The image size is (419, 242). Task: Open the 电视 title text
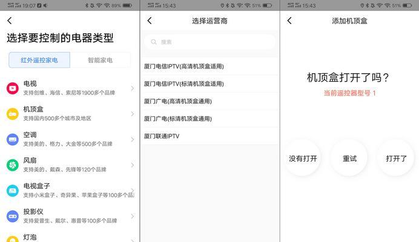coord(30,83)
